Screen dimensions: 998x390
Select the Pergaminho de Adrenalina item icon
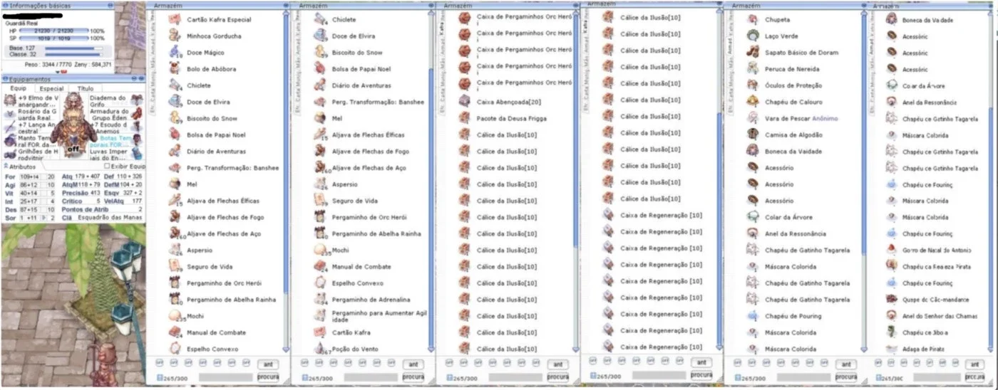tap(320, 300)
